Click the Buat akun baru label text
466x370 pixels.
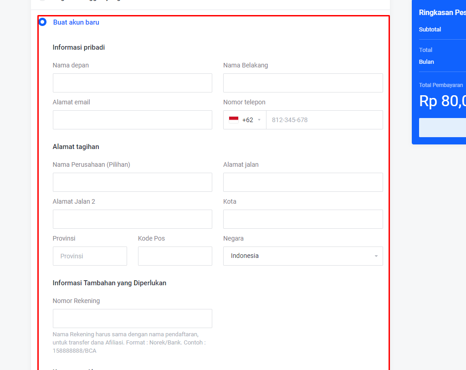[76, 22]
